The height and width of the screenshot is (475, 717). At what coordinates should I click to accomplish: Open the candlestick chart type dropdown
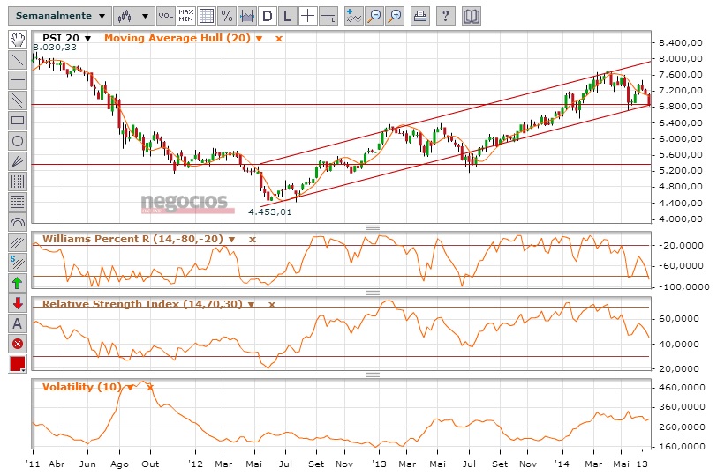133,16
